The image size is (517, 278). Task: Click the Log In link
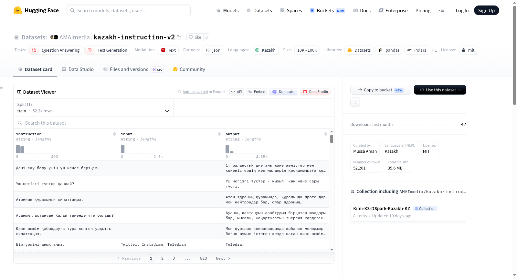462,10
